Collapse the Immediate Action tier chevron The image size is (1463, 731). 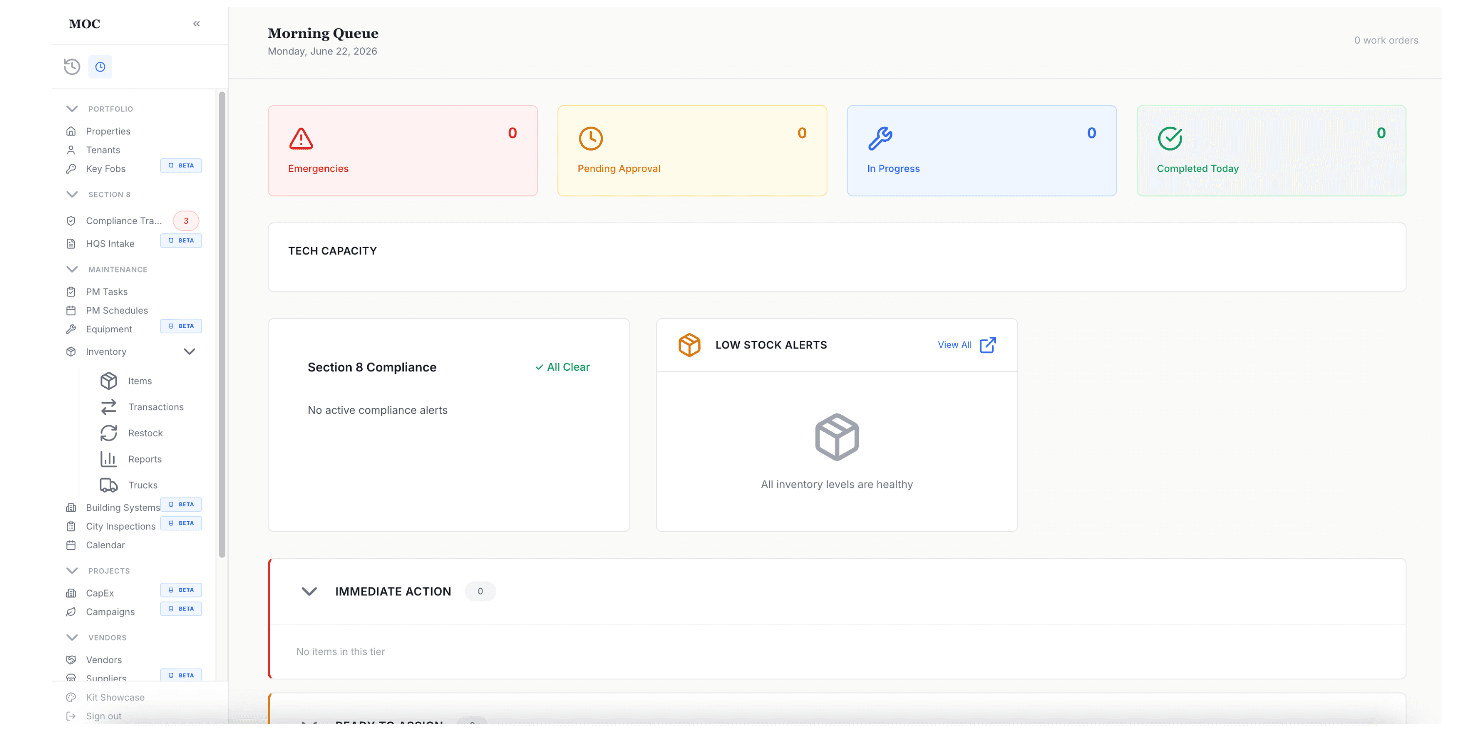pyautogui.click(x=309, y=592)
